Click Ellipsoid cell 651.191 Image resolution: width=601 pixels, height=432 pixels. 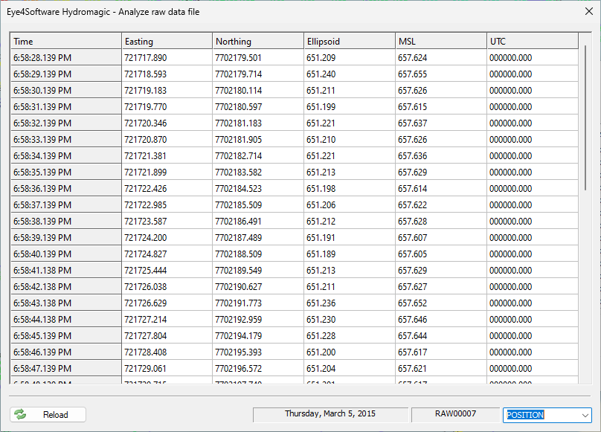pyautogui.click(x=350, y=238)
